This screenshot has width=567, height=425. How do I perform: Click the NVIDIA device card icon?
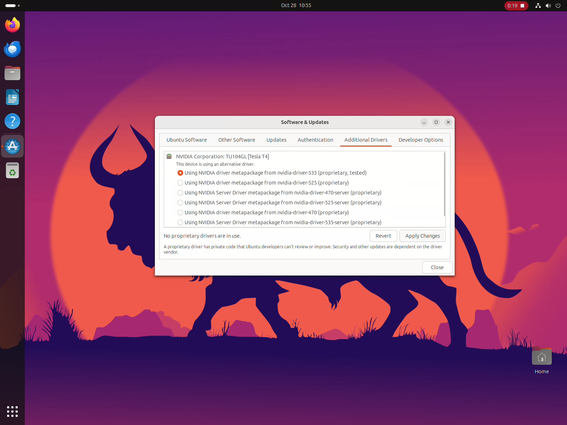[169, 157]
